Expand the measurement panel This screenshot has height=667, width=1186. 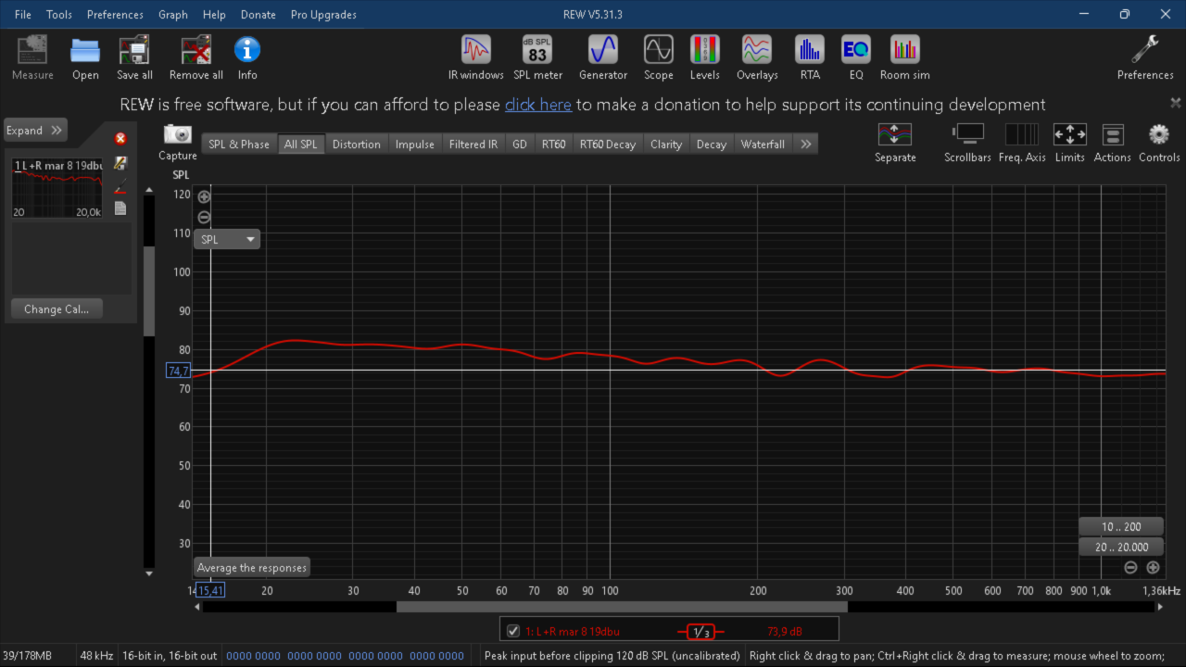35,131
